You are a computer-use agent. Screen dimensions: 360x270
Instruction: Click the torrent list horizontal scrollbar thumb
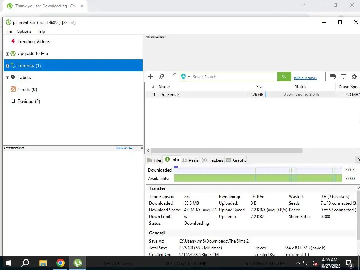point(227,150)
